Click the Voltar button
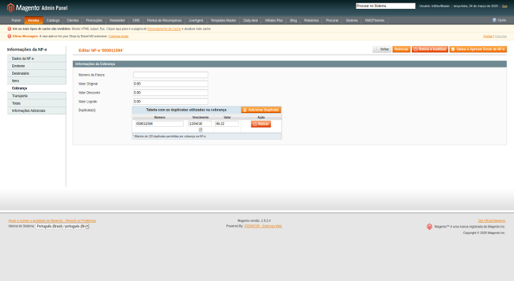Viewport: 514px width, 281px height. [x=382, y=49]
